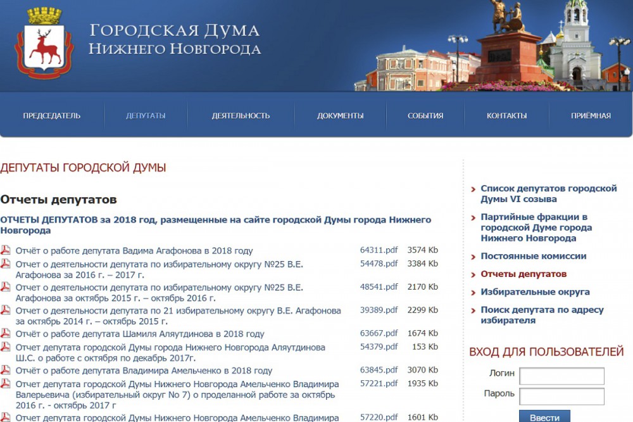Image resolution: width=633 pixels, height=422 pixels.
Task: Click PDF icon beside Vladimir Amelchenko 2018 report
Action: [6, 370]
